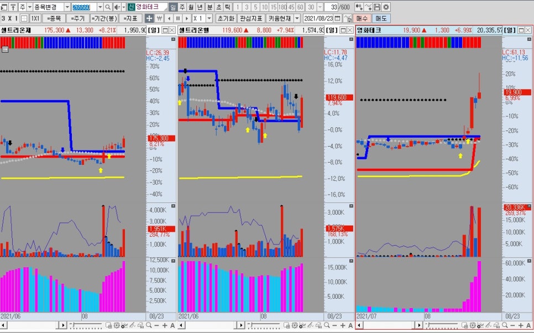Image resolution: width=534 pixels, height=333 pixels.
Task: Open the calendar date picker icon
Action: (338, 18)
